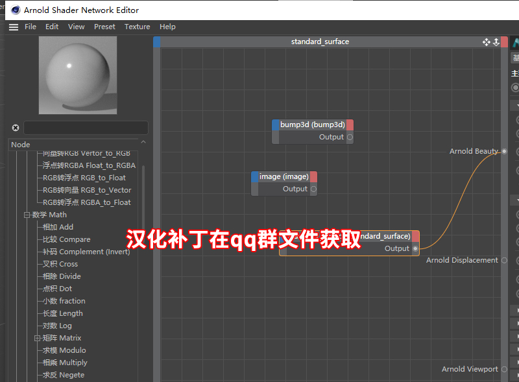The width and height of the screenshot is (519, 382).
Task: Select the 相除 Divide node
Action: (x=62, y=276)
